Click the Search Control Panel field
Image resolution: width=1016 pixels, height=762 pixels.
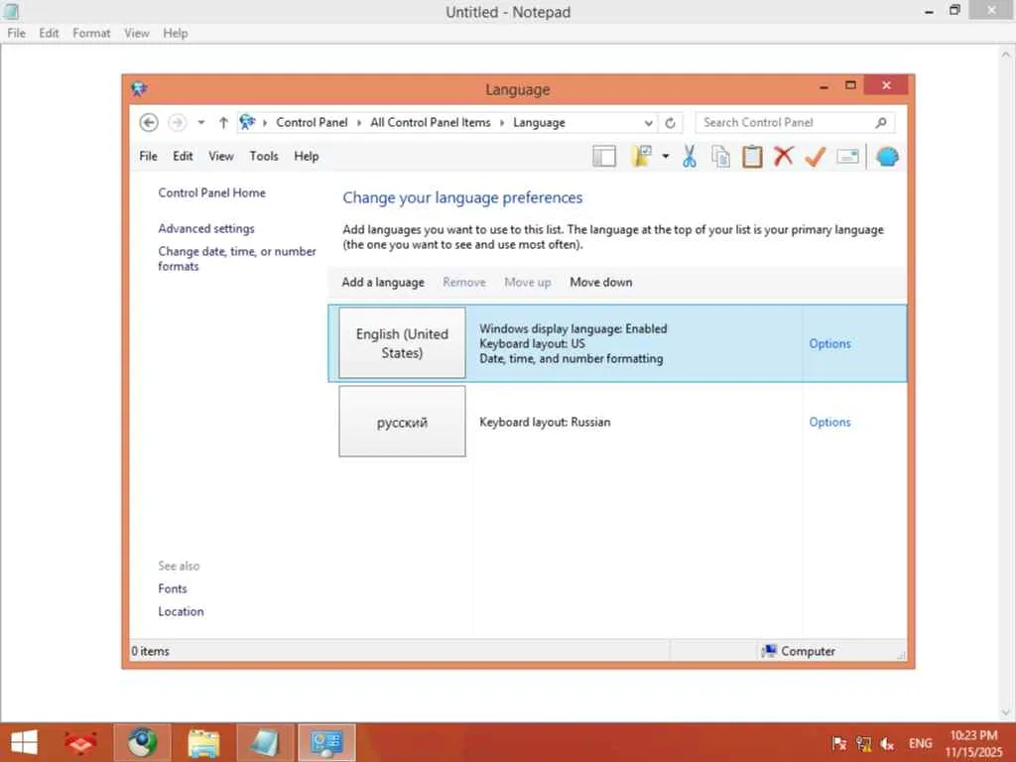tap(795, 122)
